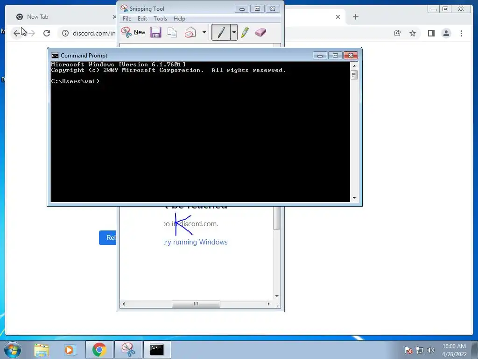Maximize the Command Prompt window
The height and width of the screenshot is (359, 478).
pos(335,56)
